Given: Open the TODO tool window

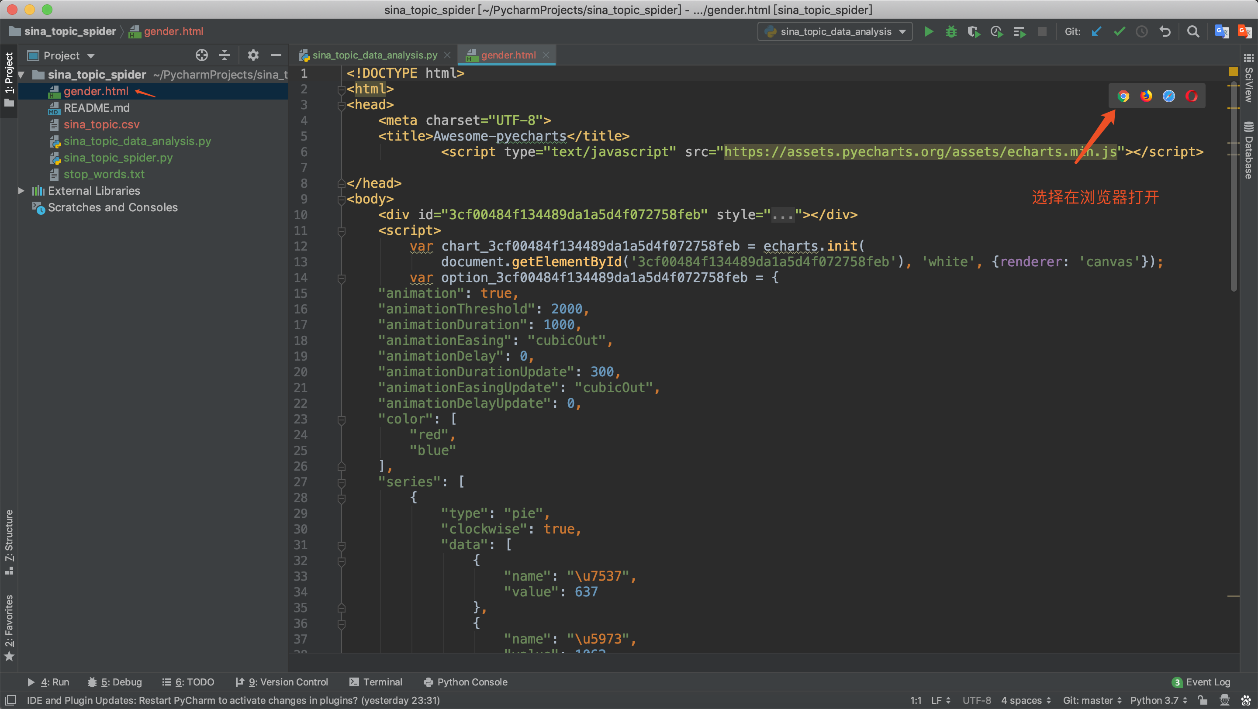Looking at the screenshot, I should (x=188, y=682).
